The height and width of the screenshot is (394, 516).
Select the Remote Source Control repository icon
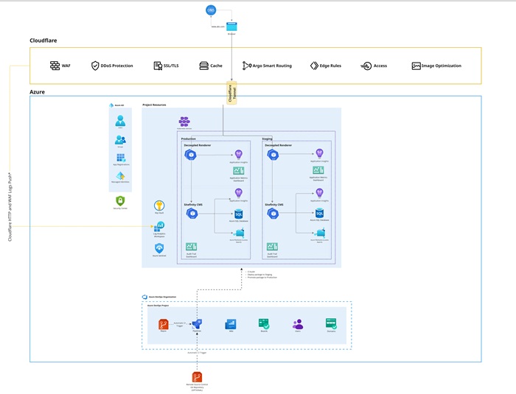click(198, 377)
